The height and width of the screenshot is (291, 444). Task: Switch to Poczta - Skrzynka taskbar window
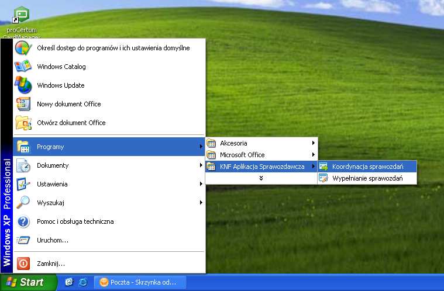point(140,282)
